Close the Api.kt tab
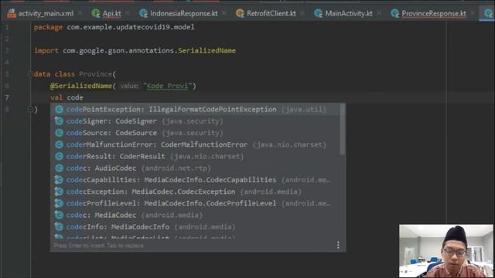 (128, 14)
